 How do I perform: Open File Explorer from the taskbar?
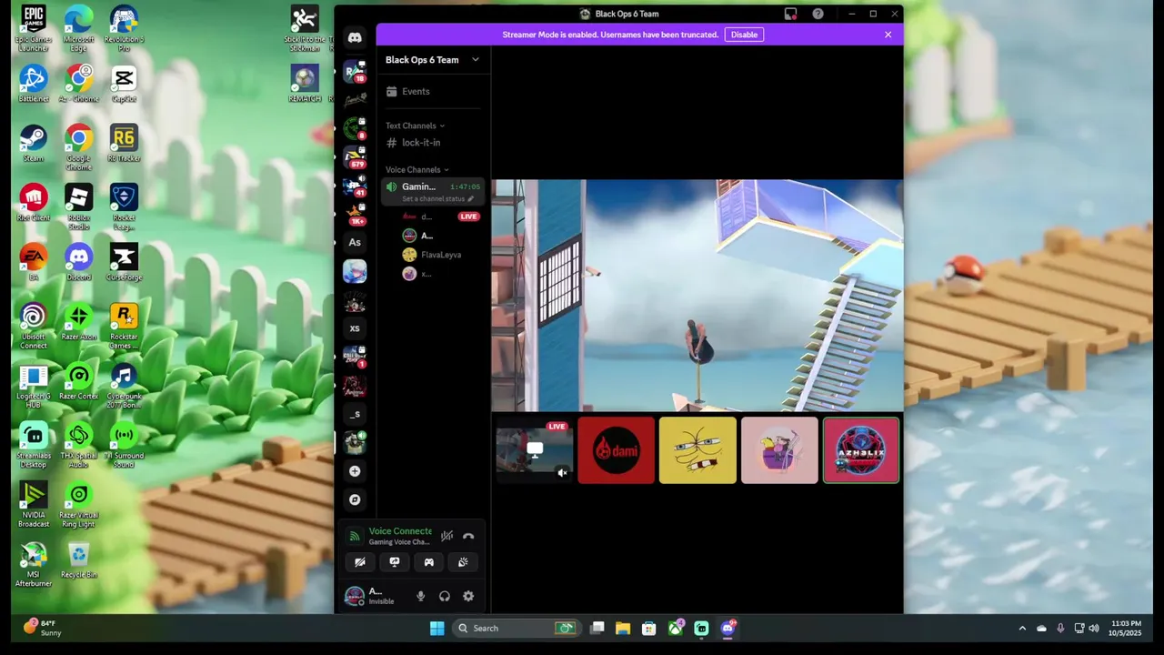623,628
